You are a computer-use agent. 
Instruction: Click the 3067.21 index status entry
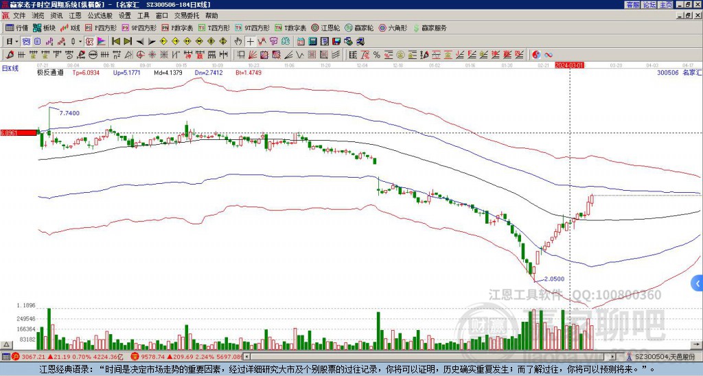(34, 357)
